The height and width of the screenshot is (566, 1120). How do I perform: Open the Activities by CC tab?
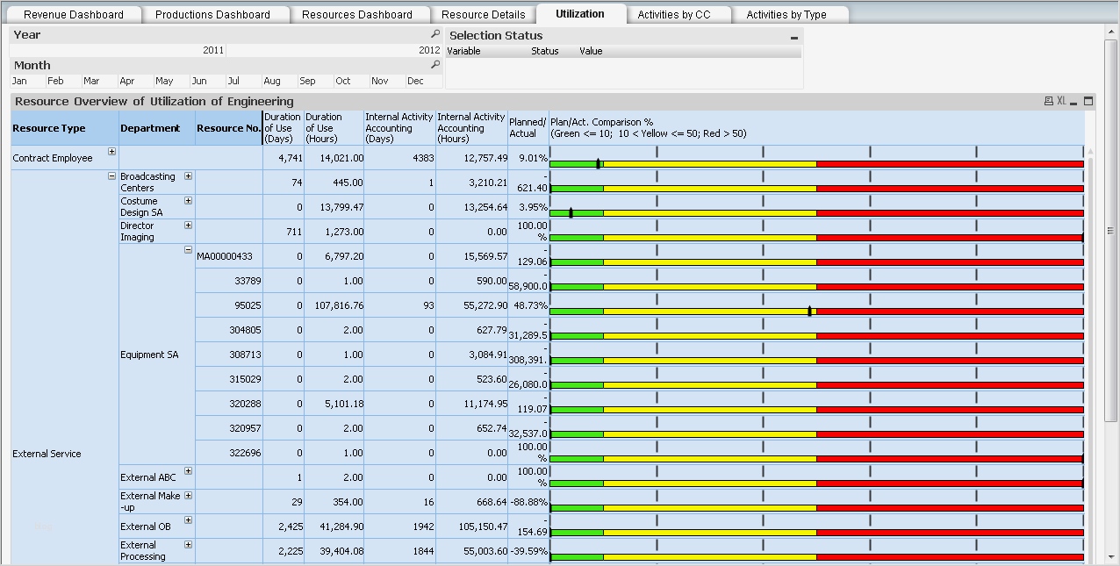(674, 14)
